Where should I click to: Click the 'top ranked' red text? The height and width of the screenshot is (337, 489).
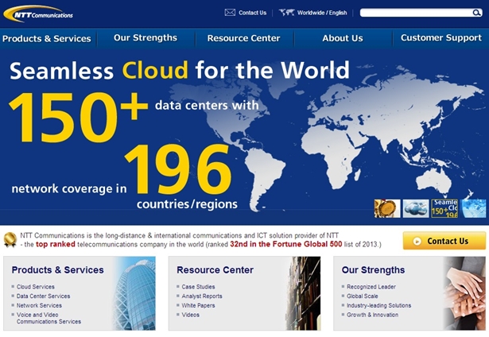point(56,244)
